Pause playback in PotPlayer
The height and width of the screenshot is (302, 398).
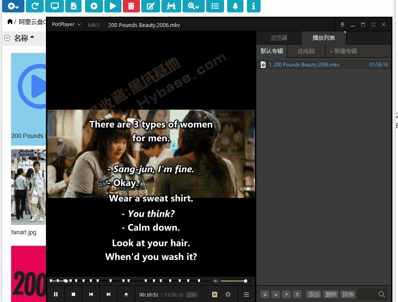pyautogui.click(x=56, y=294)
